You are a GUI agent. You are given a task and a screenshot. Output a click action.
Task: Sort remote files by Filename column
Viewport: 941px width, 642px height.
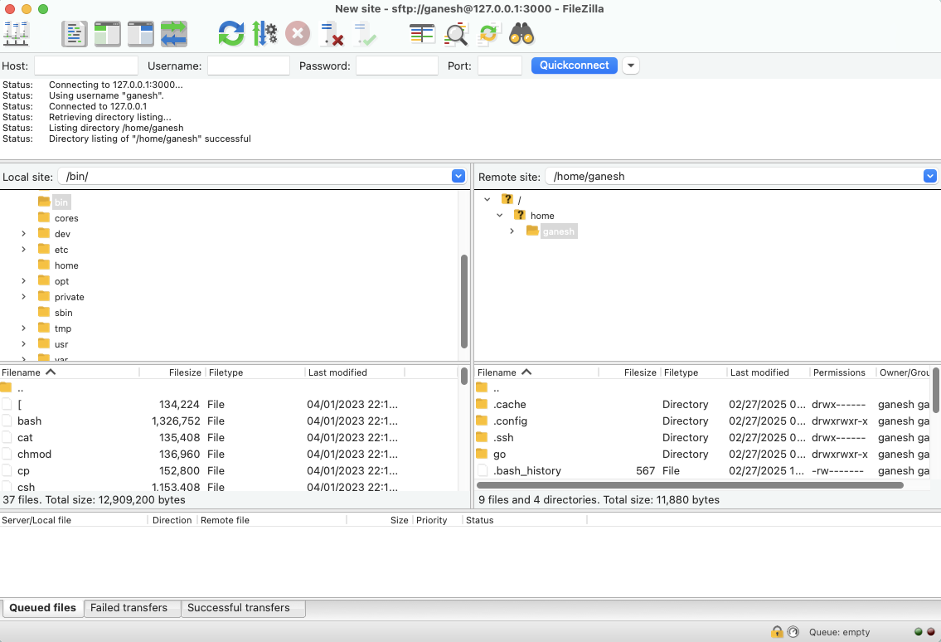click(x=537, y=372)
